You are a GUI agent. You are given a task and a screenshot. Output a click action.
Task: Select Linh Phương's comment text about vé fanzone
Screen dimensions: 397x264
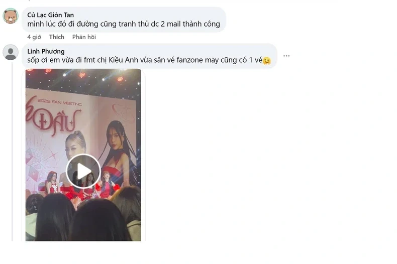pyautogui.click(x=145, y=60)
